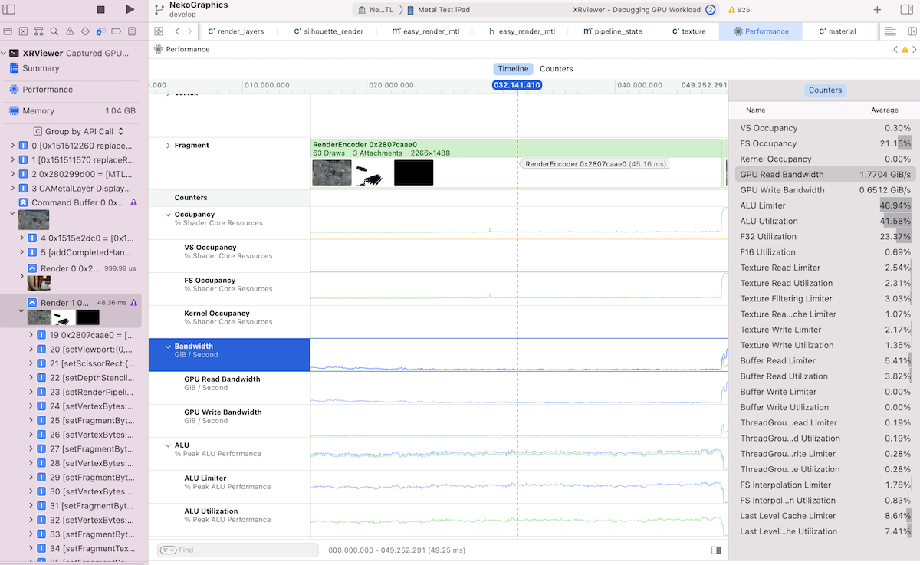Viewport: 920px width, 565px height.
Task: Open the Find navigator magnifier icon
Action: 54,32
